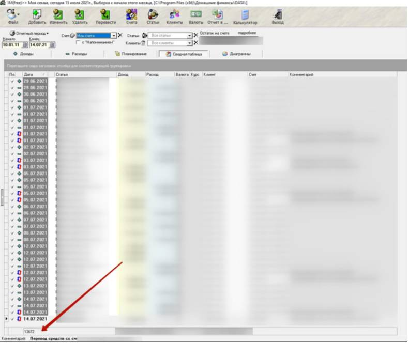This screenshot has width=408, height=343.
Task: Toggle the checkmark on the last 14.07.2021 row
Action: 12,319
